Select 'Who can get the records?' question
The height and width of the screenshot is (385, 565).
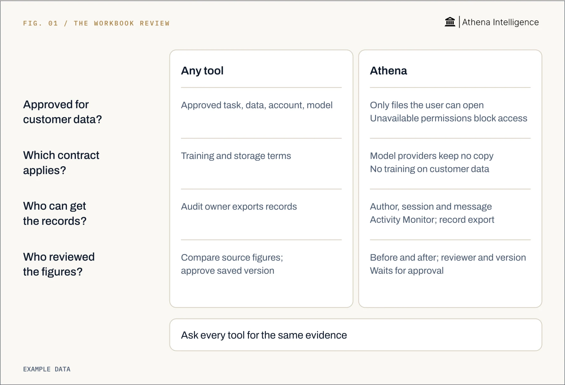pos(55,213)
